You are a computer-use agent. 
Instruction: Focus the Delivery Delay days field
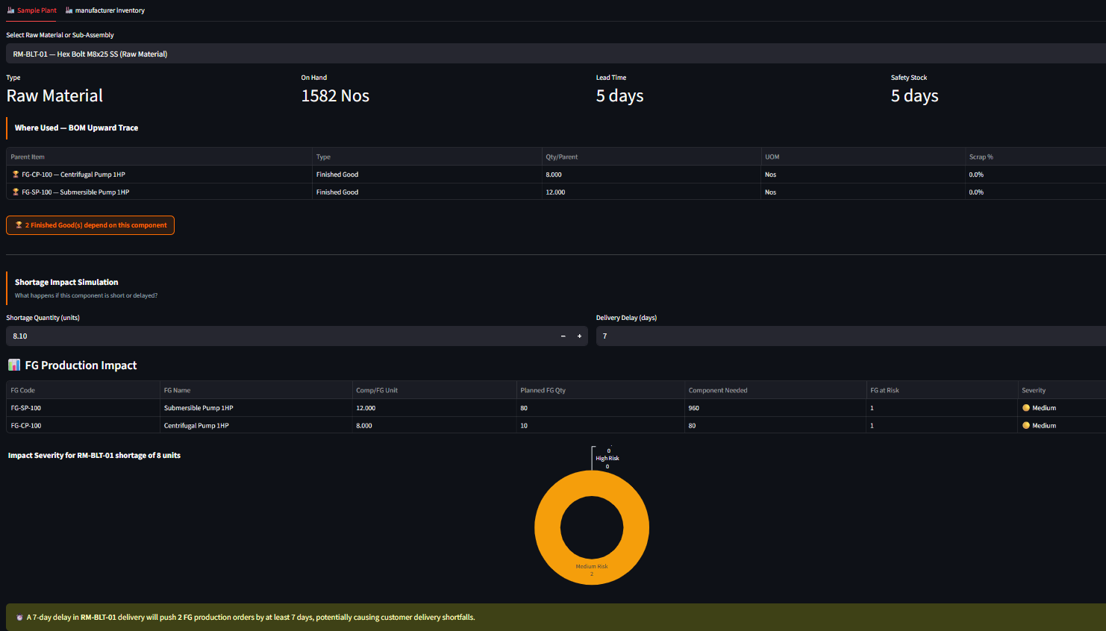tap(851, 336)
